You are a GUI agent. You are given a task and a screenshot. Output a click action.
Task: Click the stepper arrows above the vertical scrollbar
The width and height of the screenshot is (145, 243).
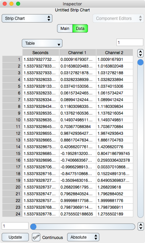click(140, 53)
